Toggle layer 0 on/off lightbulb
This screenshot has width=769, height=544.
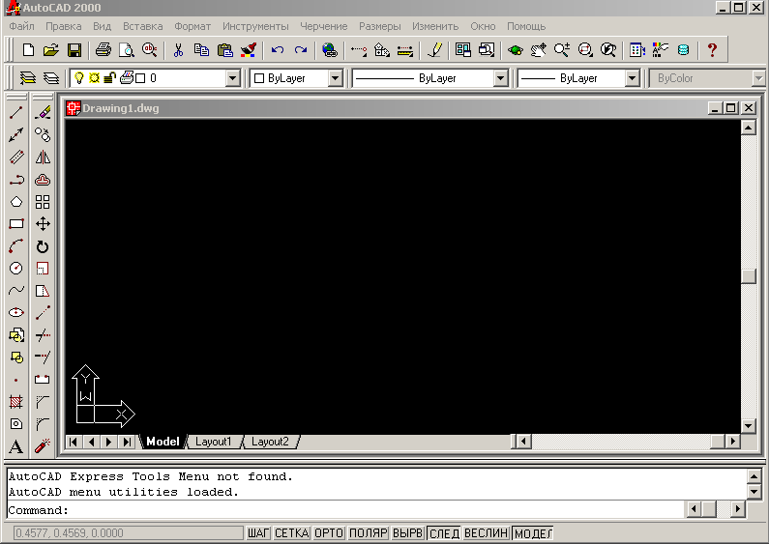click(79, 78)
